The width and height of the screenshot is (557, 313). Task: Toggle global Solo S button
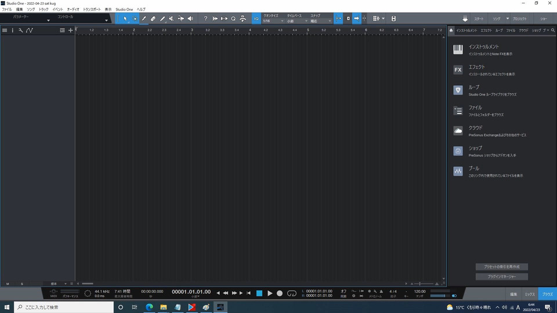(x=21, y=284)
